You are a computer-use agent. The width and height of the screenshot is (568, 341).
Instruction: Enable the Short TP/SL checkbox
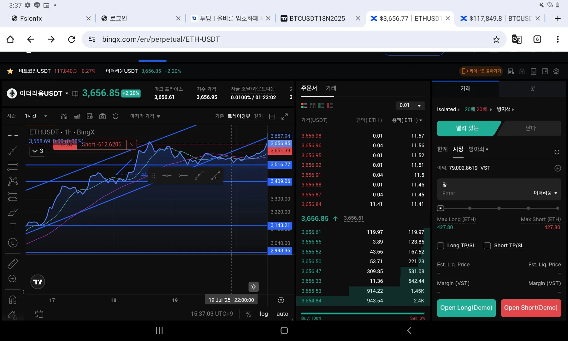click(488, 246)
